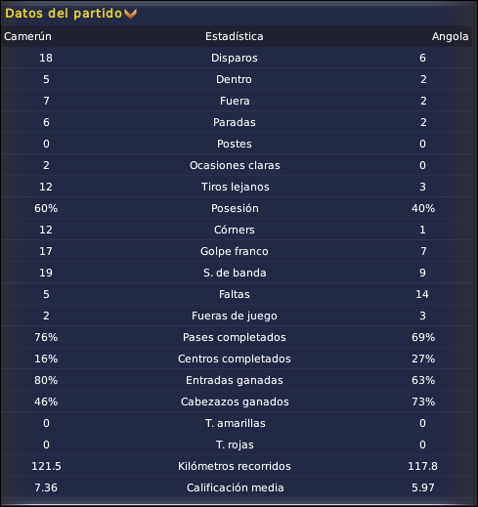Click the Entradas ganadas row

pyautogui.click(x=237, y=380)
